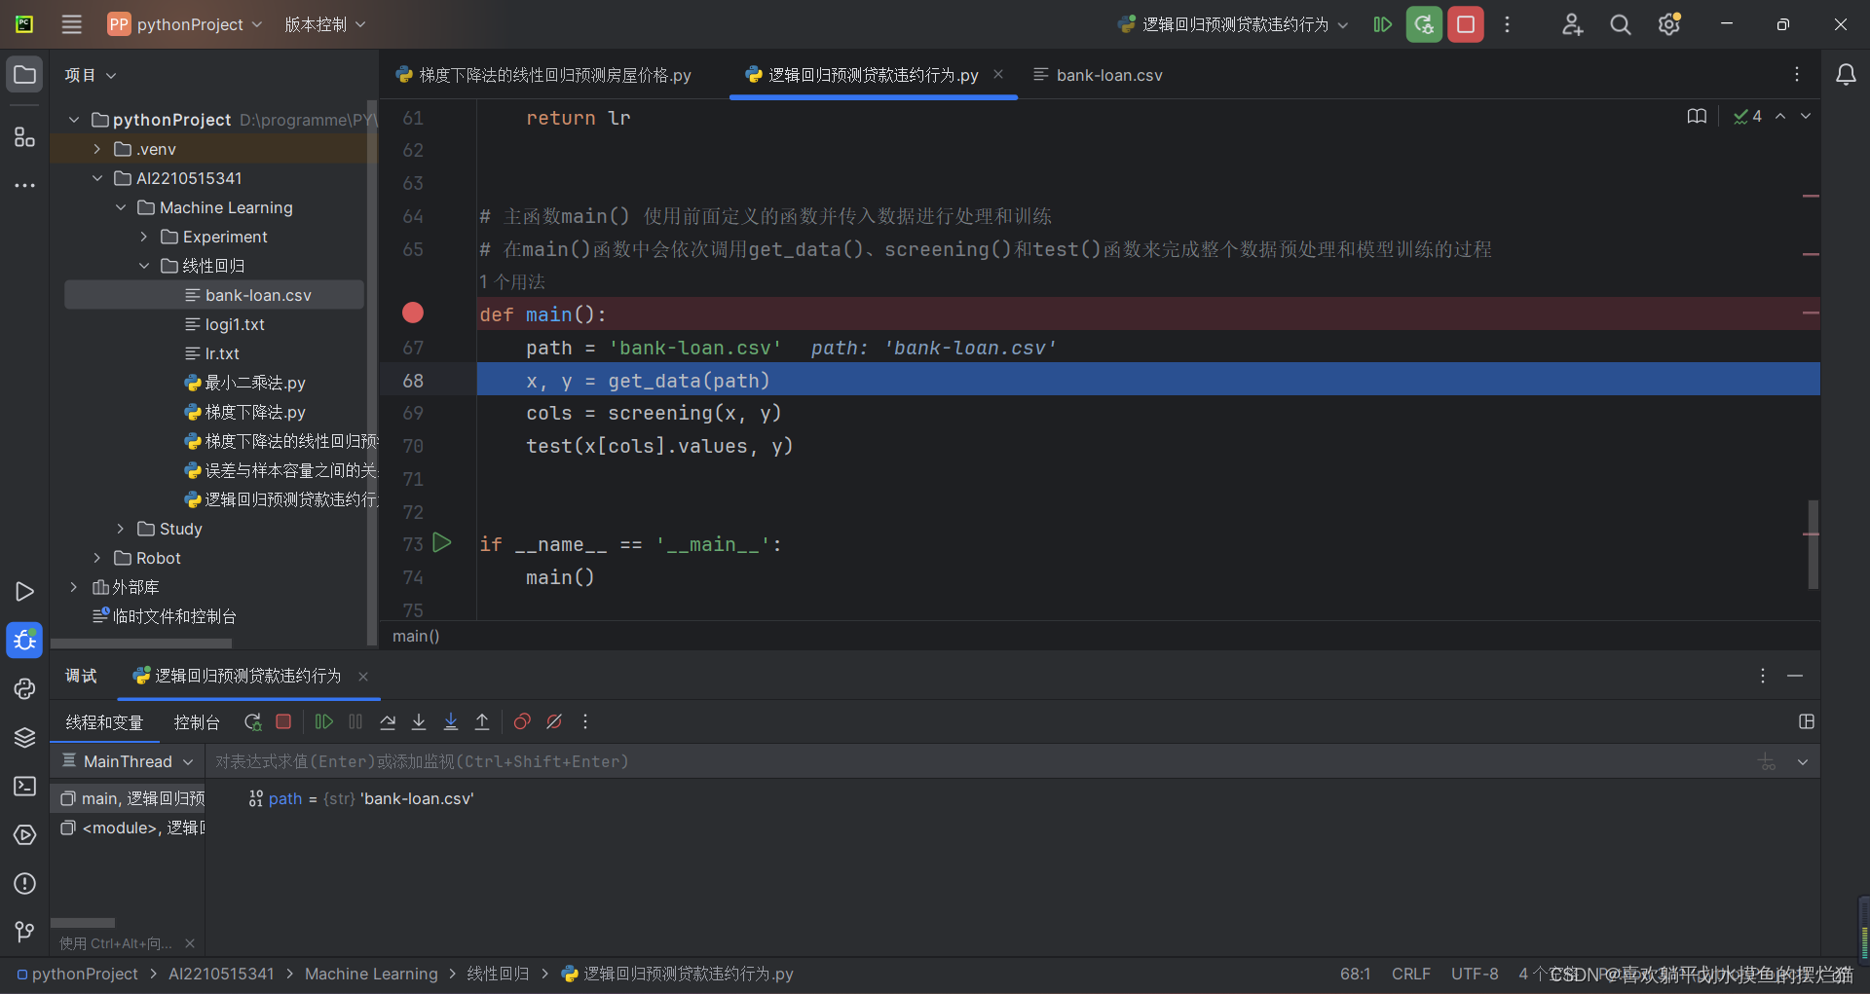Viewport: 1870px width, 994px height.
Task: Open the MainThread thread dropdown
Action: coord(128,761)
